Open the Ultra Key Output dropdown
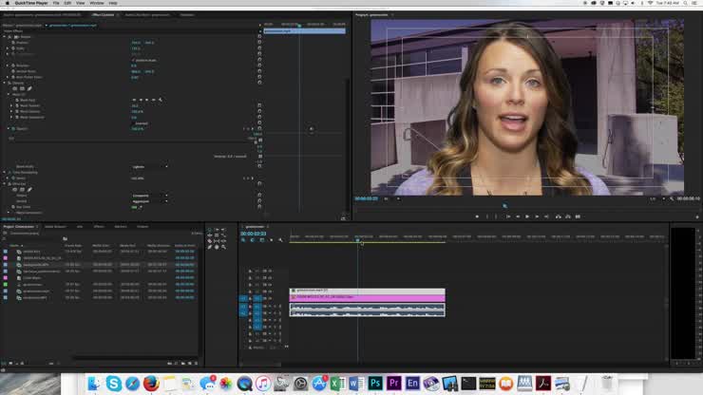The image size is (703, 395). coord(148,196)
